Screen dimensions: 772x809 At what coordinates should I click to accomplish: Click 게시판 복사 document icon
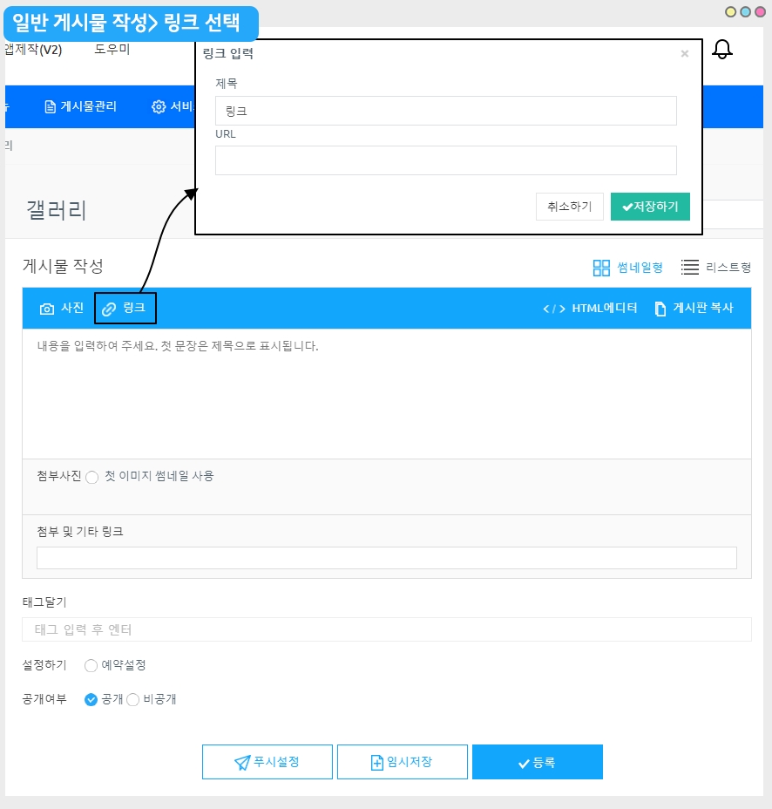pos(694,308)
